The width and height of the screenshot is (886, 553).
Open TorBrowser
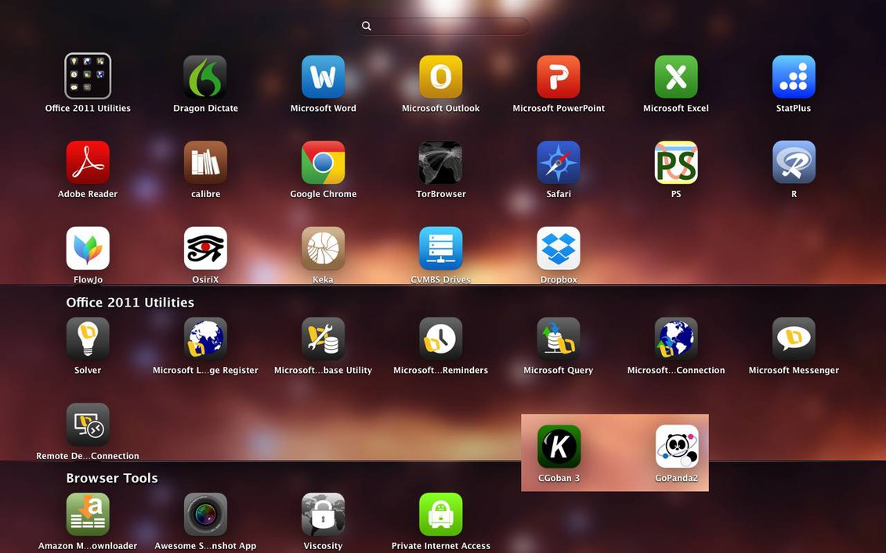pos(441,163)
